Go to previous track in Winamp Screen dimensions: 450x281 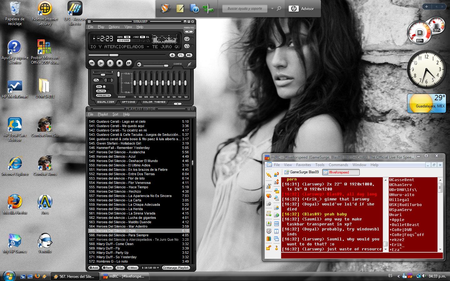[92, 63]
